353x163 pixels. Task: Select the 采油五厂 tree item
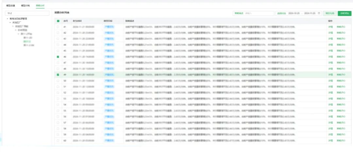click(x=16, y=23)
